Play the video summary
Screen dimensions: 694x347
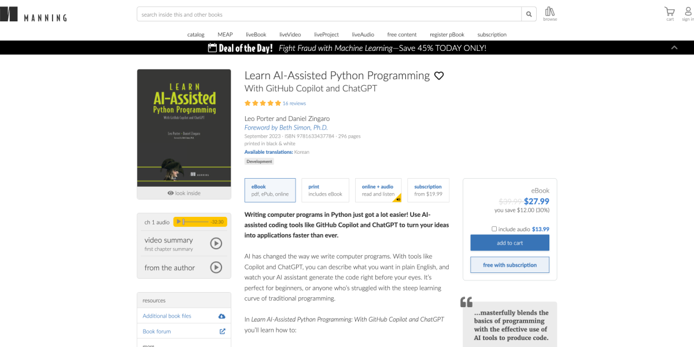coord(216,243)
